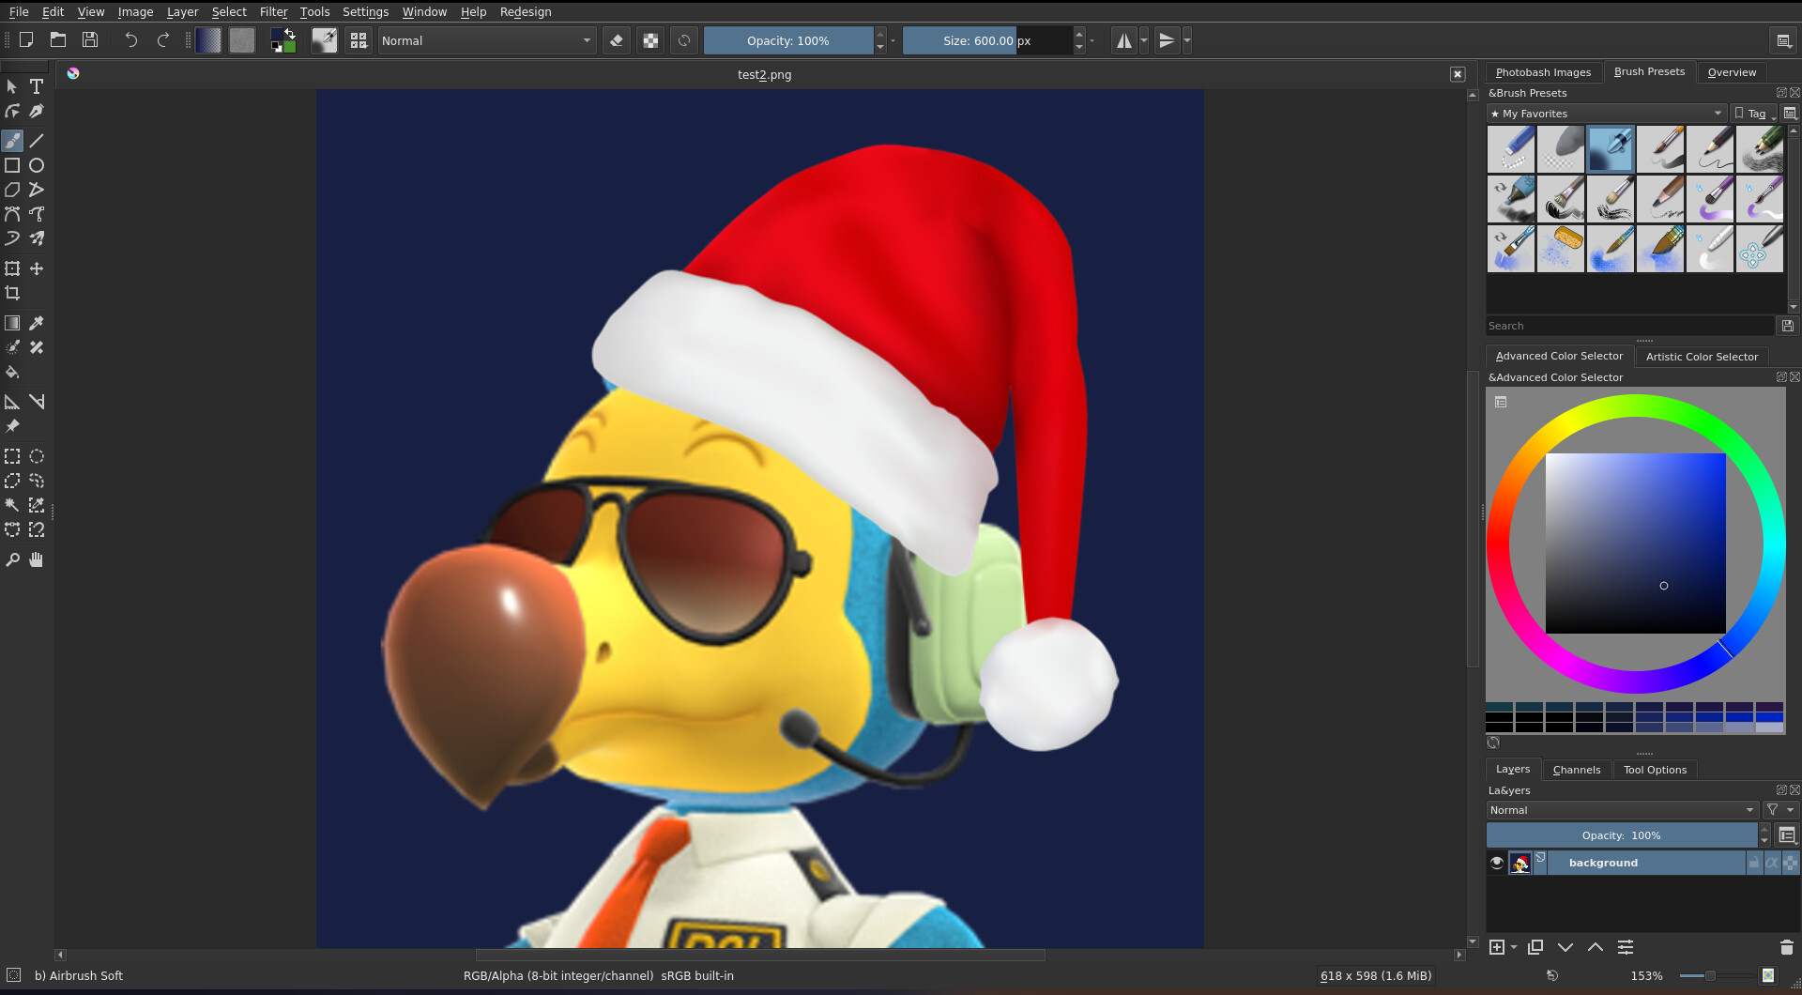Click the toolbar brush Opacity slider

(788, 40)
